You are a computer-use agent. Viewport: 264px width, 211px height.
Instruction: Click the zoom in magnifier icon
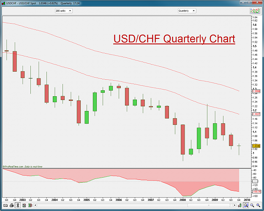(x=258, y=205)
